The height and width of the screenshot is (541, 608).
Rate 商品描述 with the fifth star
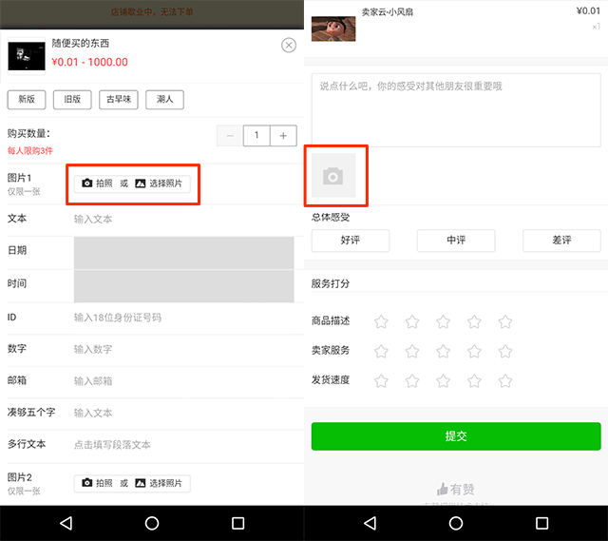(505, 321)
